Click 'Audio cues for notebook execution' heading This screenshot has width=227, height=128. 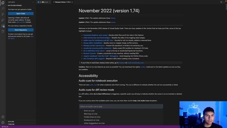click(x=98, y=81)
